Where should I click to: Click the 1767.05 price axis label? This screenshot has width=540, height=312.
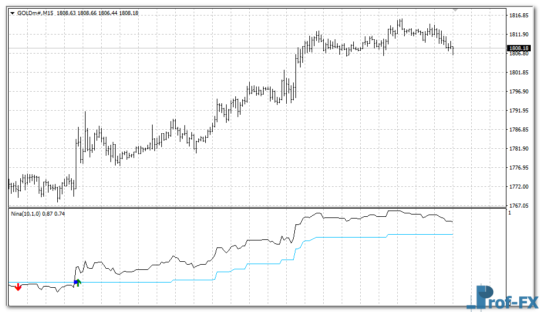point(518,206)
